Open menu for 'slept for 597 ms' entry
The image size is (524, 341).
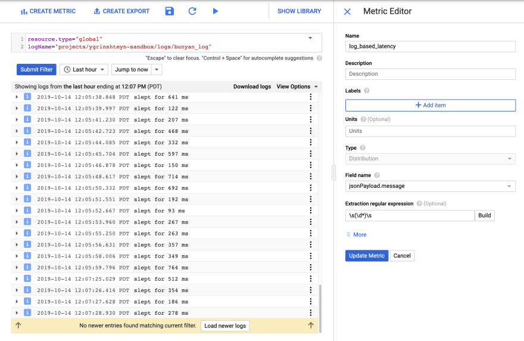point(310,154)
